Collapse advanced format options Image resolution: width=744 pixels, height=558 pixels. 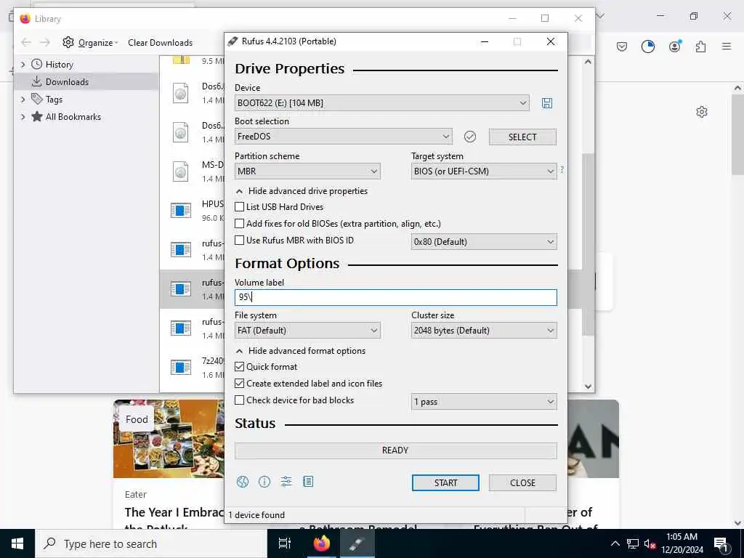click(x=302, y=351)
